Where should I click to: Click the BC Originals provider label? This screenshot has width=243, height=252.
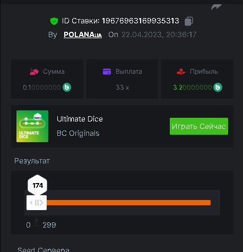[78, 133]
